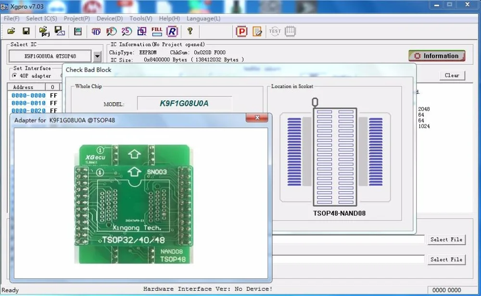
Task: Select the 40P adapter radio button
Action: click(14, 75)
